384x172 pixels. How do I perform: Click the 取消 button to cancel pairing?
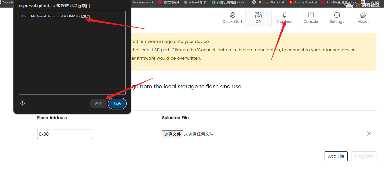[x=117, y=103]
